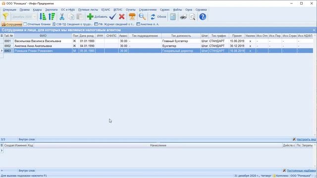The width and height of the screenshot is (317, 178).
Task: Sort by the Уволен column header
Action: (250, 36)
